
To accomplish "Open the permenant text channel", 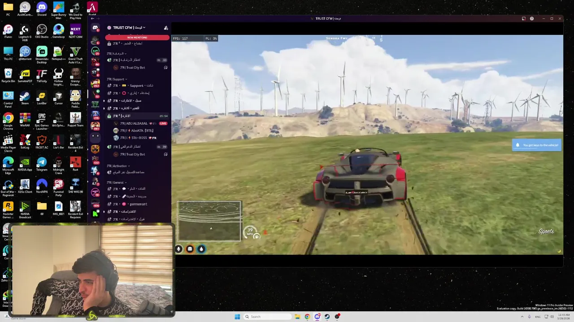I will pos(137,204).
